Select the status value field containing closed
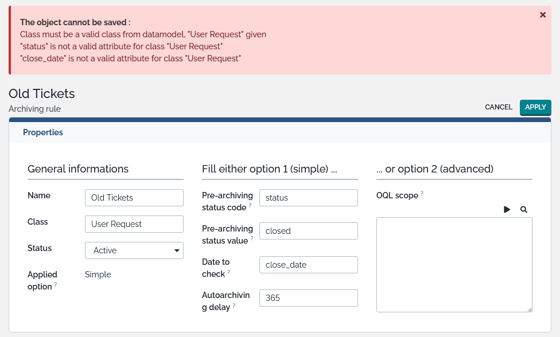The width and height of the screenshot is (560, 337). pos(309,231)
